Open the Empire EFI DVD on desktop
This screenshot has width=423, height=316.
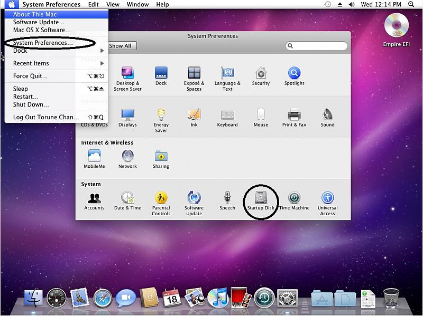coord(397,25)
